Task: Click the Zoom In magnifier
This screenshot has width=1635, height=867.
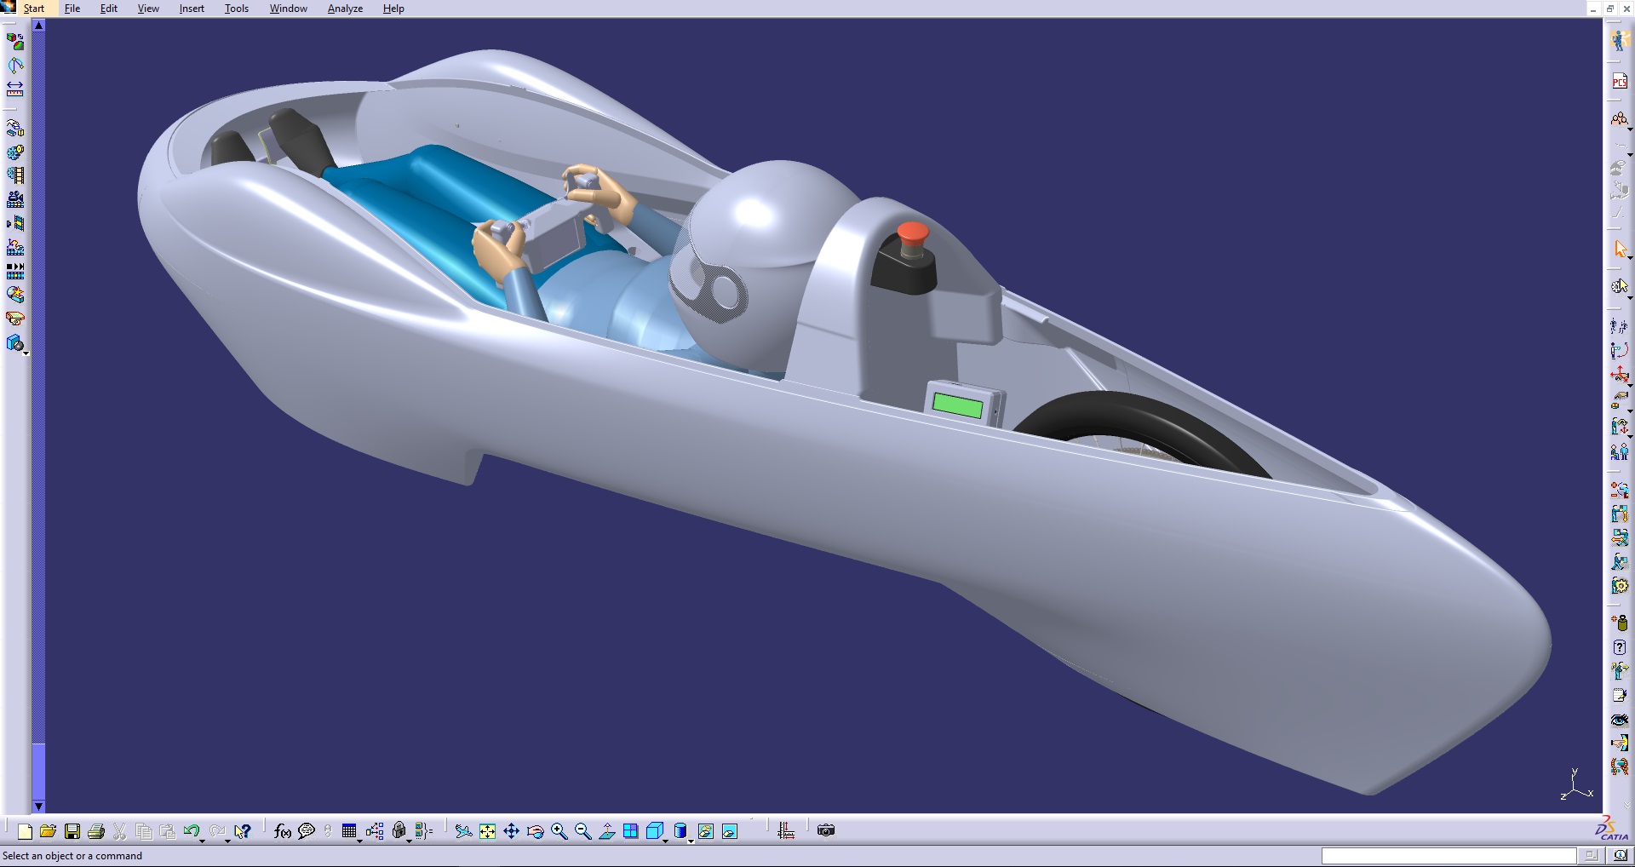Action: click(559, 831)
